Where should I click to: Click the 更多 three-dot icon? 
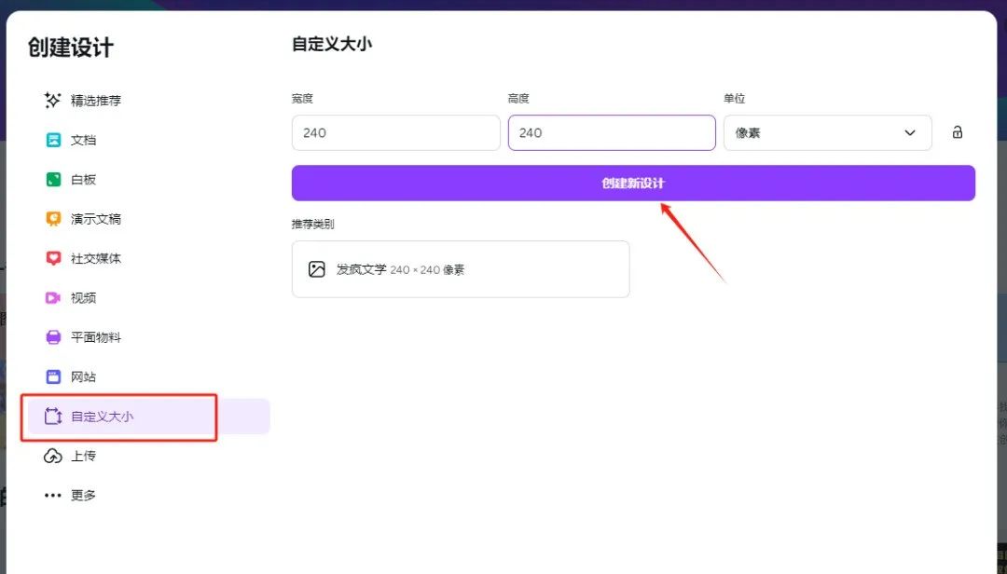53,495
